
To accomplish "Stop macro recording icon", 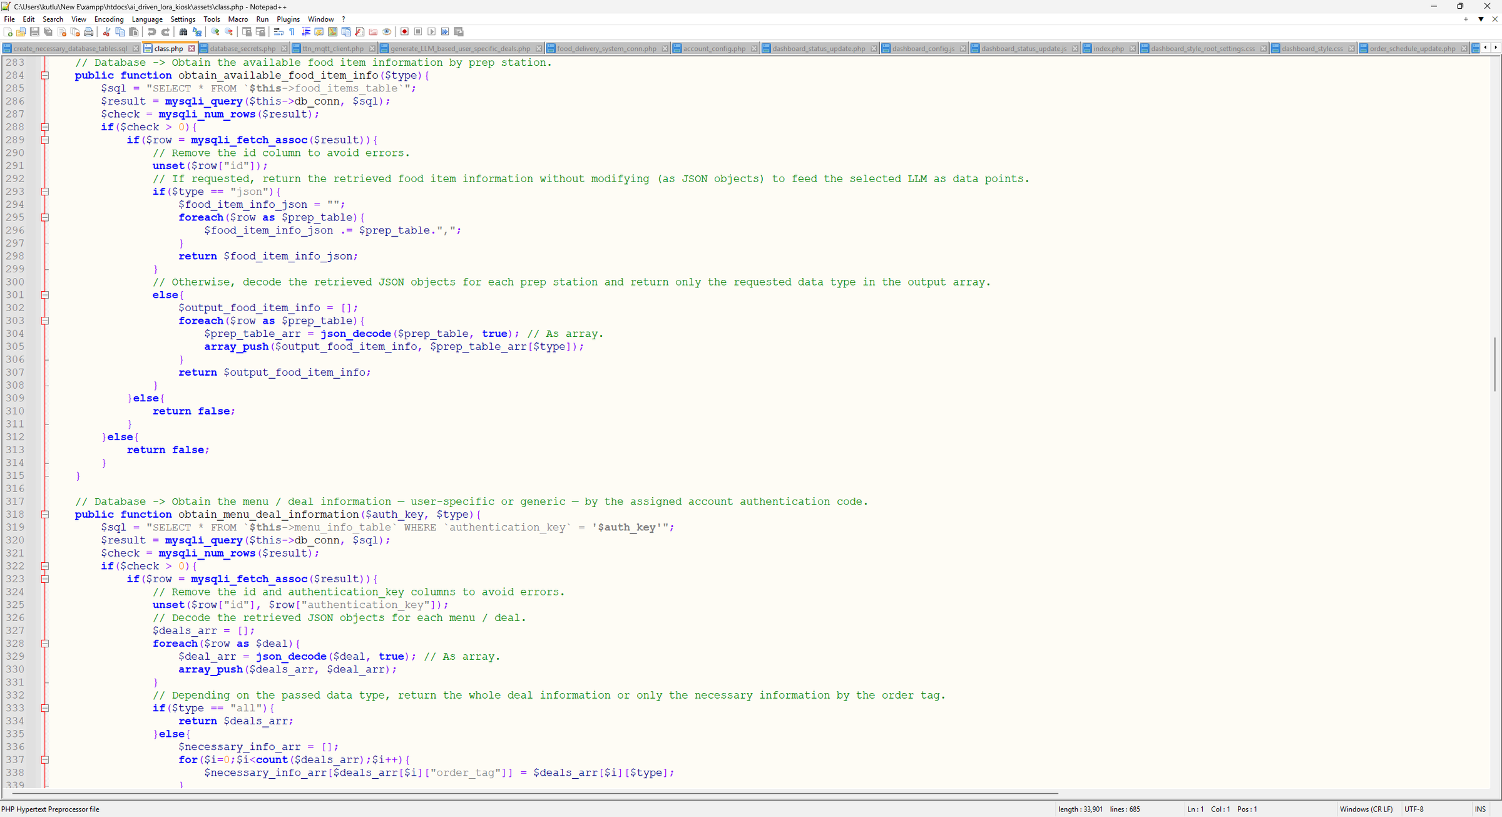I will pyautogui.click(x=419, y=32).
